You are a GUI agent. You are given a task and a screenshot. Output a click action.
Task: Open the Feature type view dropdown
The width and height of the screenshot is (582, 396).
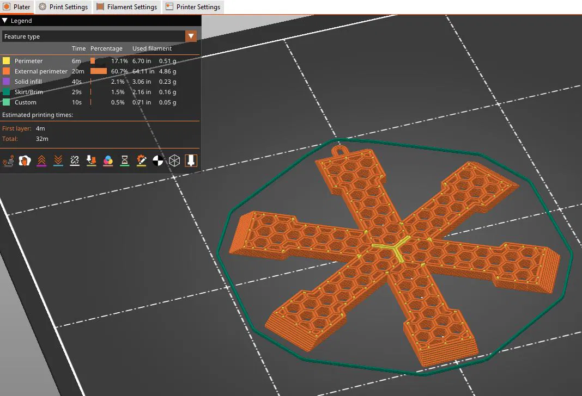point(100,36)
